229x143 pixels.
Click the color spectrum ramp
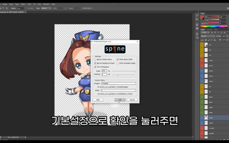214,27
